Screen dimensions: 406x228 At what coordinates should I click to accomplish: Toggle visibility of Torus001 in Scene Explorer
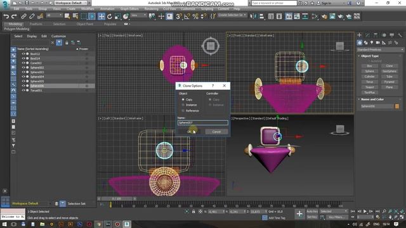(x=23, y=91)
